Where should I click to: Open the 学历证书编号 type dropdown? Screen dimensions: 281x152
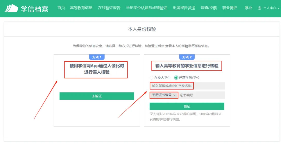click(x=164, y=95)
